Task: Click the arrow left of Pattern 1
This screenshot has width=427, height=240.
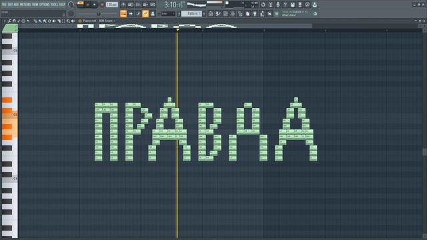Action: (179, 13)
